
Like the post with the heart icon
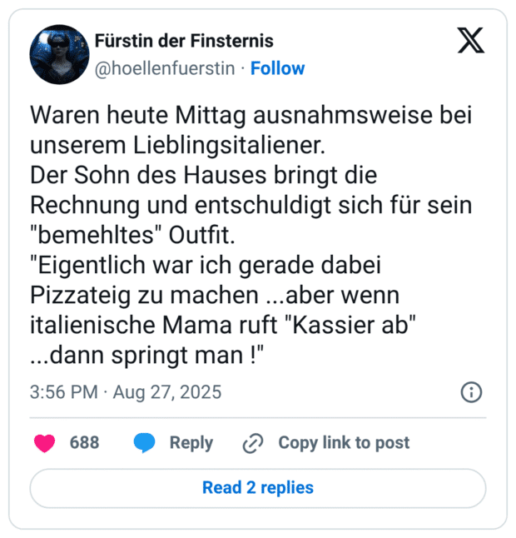[x=44, y=443]
